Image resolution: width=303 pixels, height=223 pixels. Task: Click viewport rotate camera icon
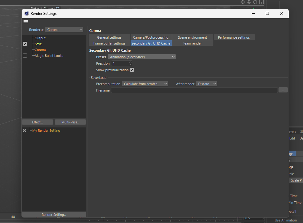point(255,2)
